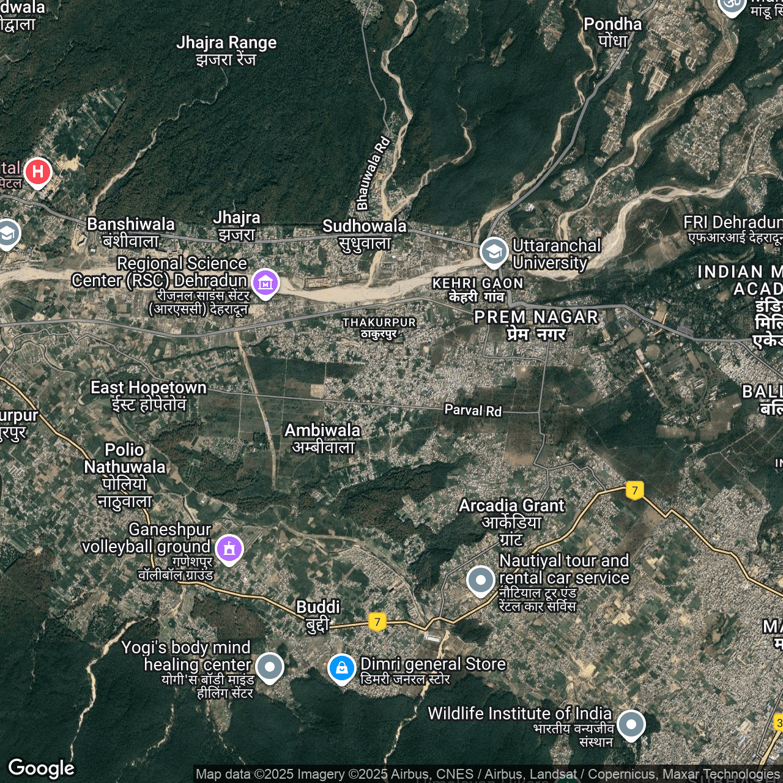The image size is (783, 783).
Task: Select the purple Regional Science Center museum pin
Action: coord(265,283)
